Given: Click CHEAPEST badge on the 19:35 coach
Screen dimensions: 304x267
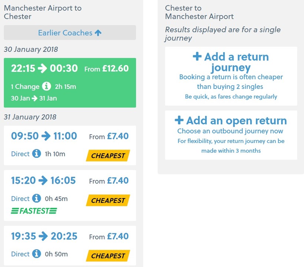Looking at the screenshot, I should point(108,256).
